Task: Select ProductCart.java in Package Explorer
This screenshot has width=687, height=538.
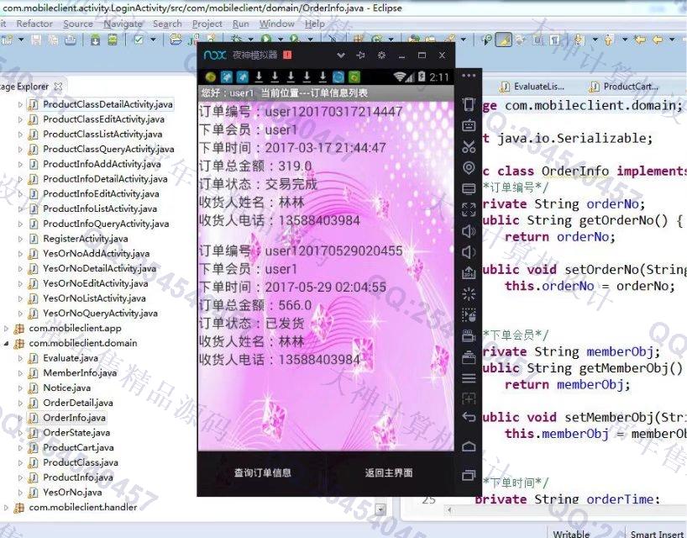Action: click(78, 448)
